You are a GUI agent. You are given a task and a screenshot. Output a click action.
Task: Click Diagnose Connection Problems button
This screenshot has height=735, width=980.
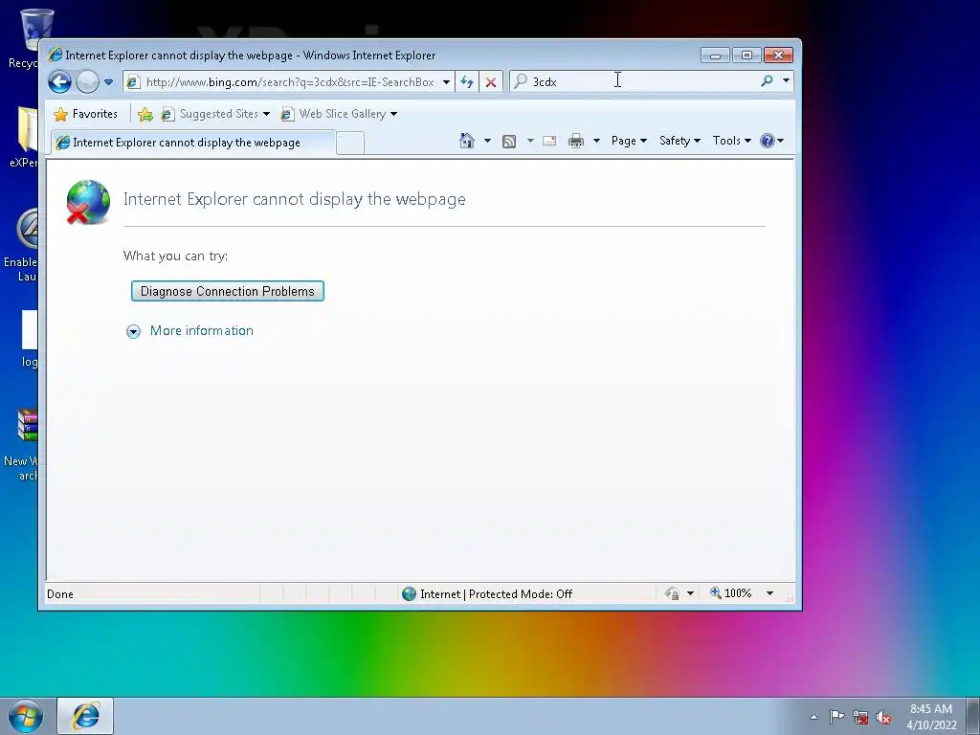[228, 291]
